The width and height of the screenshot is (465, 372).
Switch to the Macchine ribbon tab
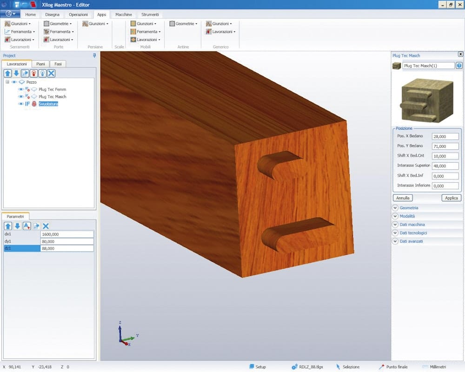124,14
